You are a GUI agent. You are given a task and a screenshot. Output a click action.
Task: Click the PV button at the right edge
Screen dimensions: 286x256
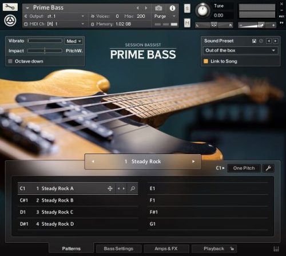(x=281, y=22)
